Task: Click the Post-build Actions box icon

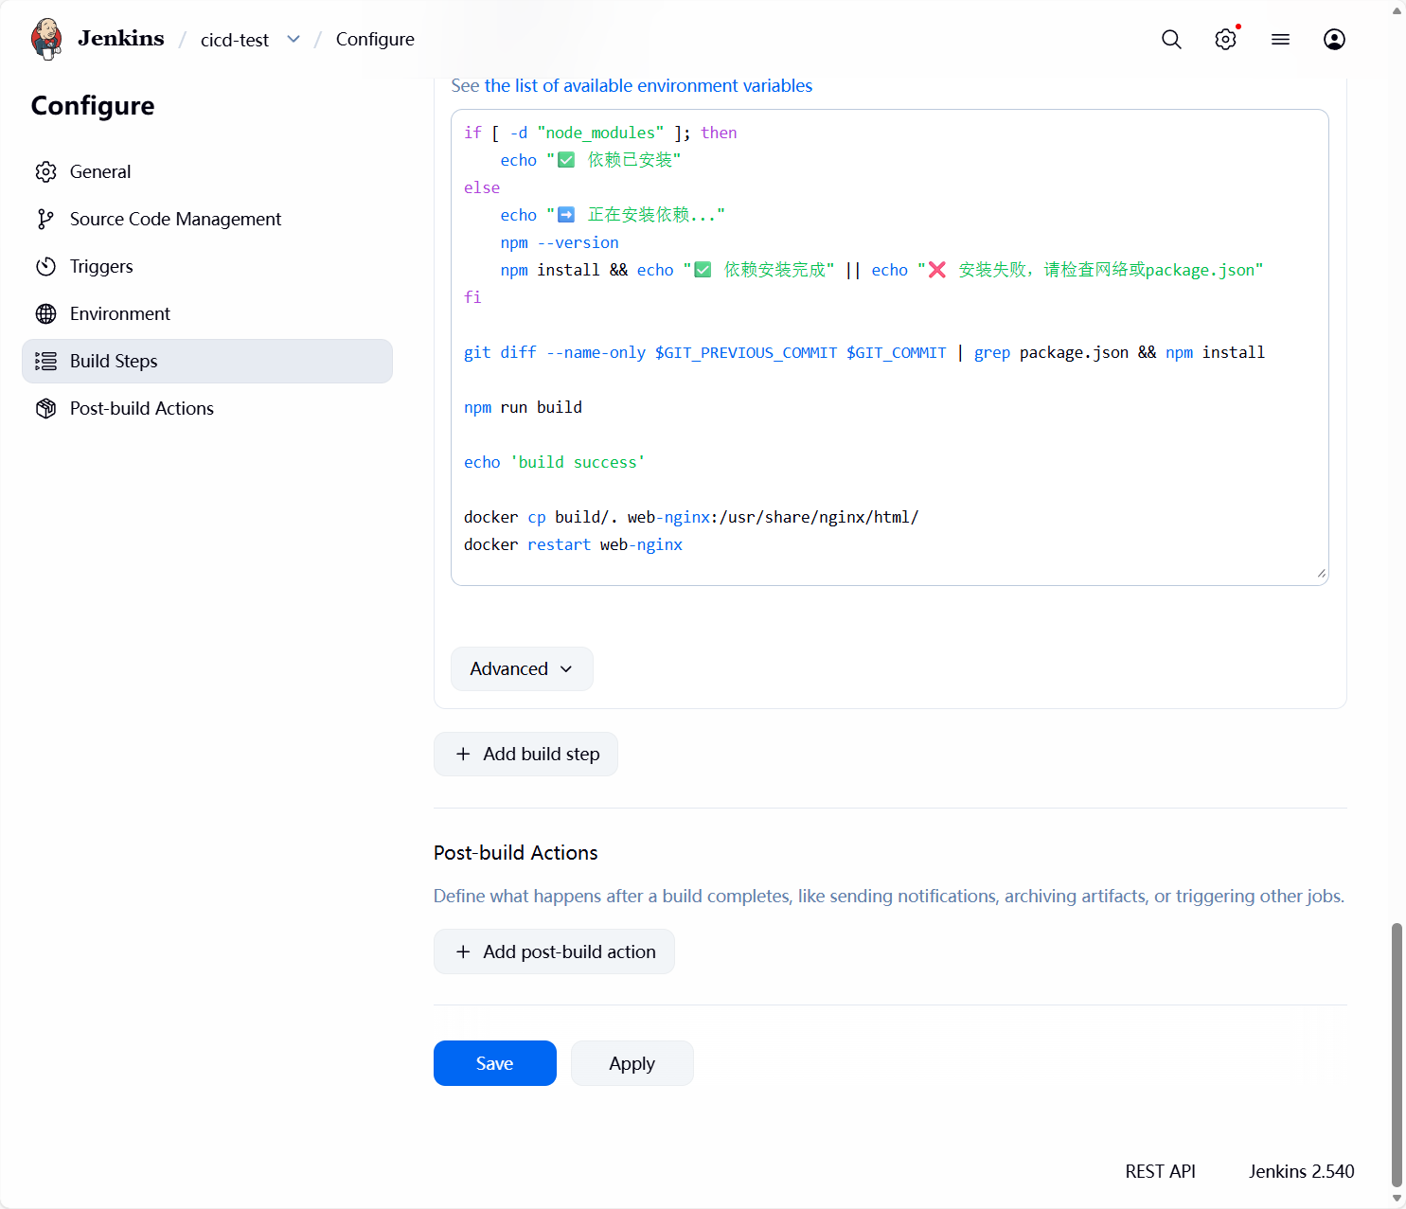Action: click(45, 408)
